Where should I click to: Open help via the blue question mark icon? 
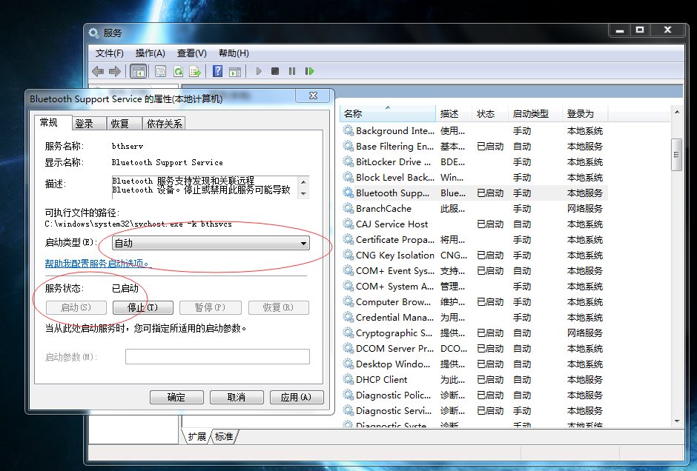(x=217, y=71)
